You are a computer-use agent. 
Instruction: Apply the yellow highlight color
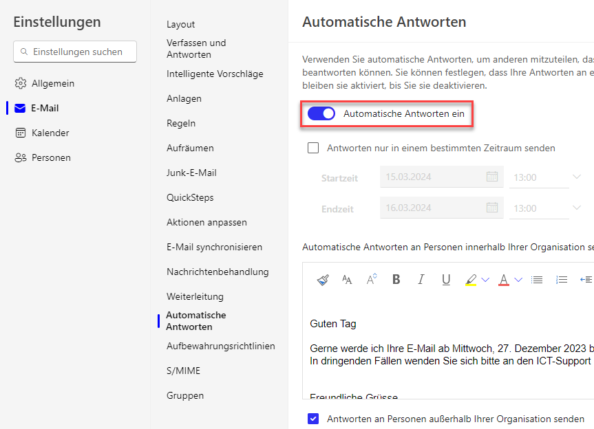click(471, 280)
